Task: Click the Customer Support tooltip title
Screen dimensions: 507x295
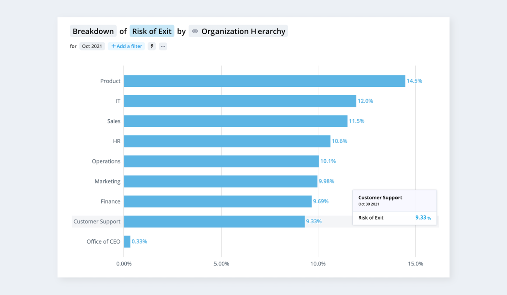Action: coord(380,197)
